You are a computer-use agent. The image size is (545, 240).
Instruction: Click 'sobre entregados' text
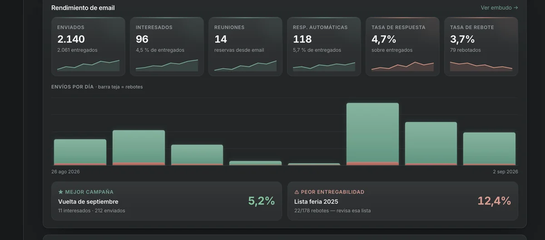[x=392, y=50]
